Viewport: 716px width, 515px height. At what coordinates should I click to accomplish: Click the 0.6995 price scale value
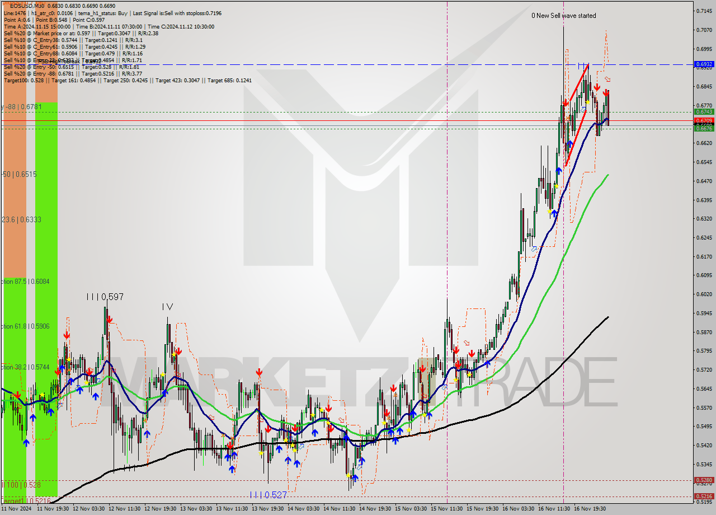[x=704, y=49]
